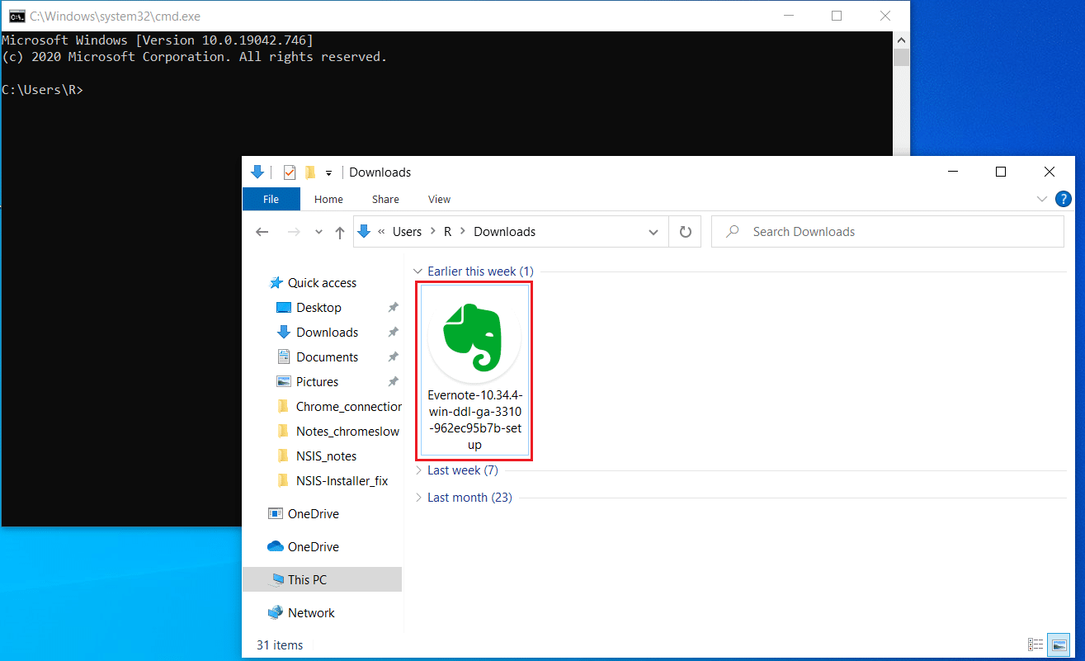Open the Chrome_connection folder in sidebar

point(349,407)
